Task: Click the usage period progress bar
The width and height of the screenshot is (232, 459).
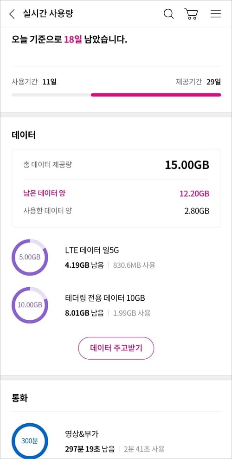Action: coord(116,95)
